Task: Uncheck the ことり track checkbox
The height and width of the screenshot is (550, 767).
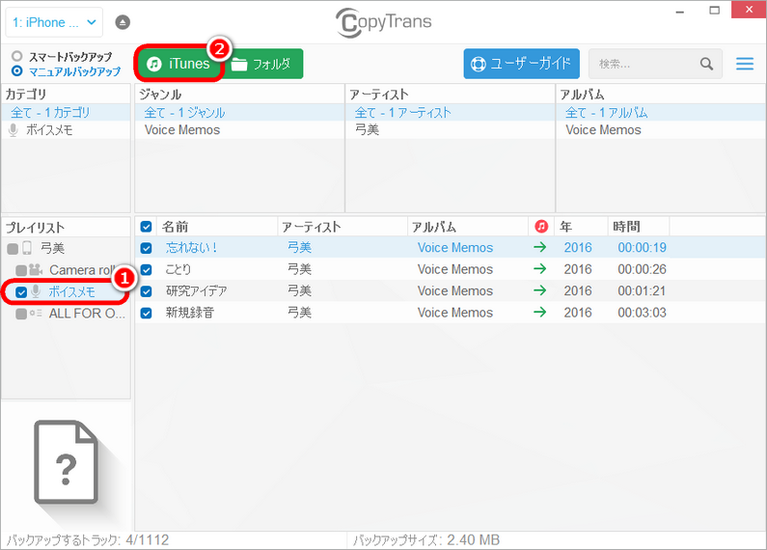Action: click(x=146, y=269)
